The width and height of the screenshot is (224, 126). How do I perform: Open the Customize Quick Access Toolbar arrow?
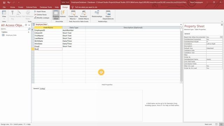pyautogui.click(x=19, y=2)
